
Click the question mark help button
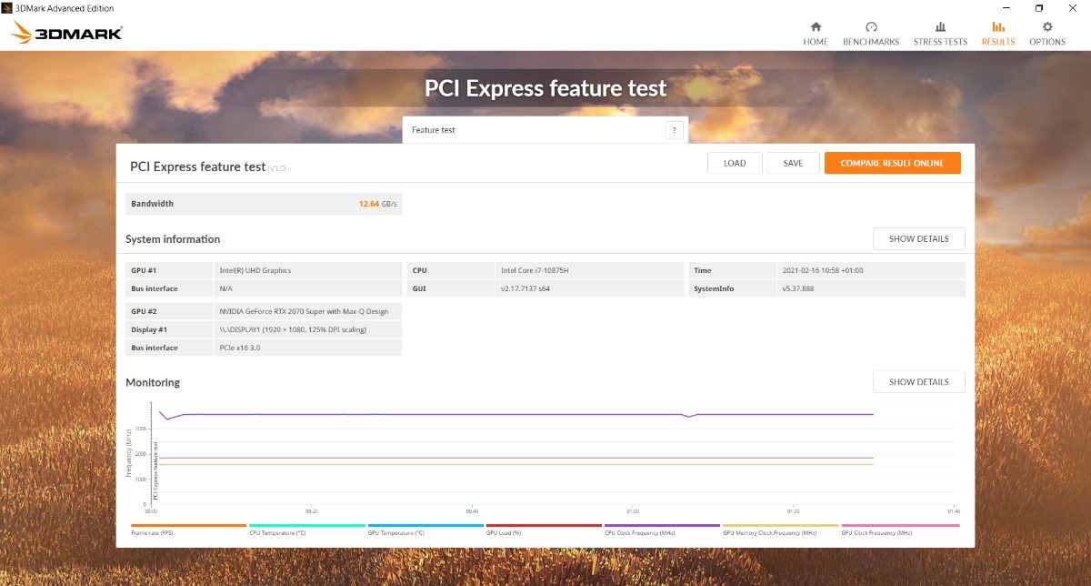pyautogui.click(x=674, y=130)
